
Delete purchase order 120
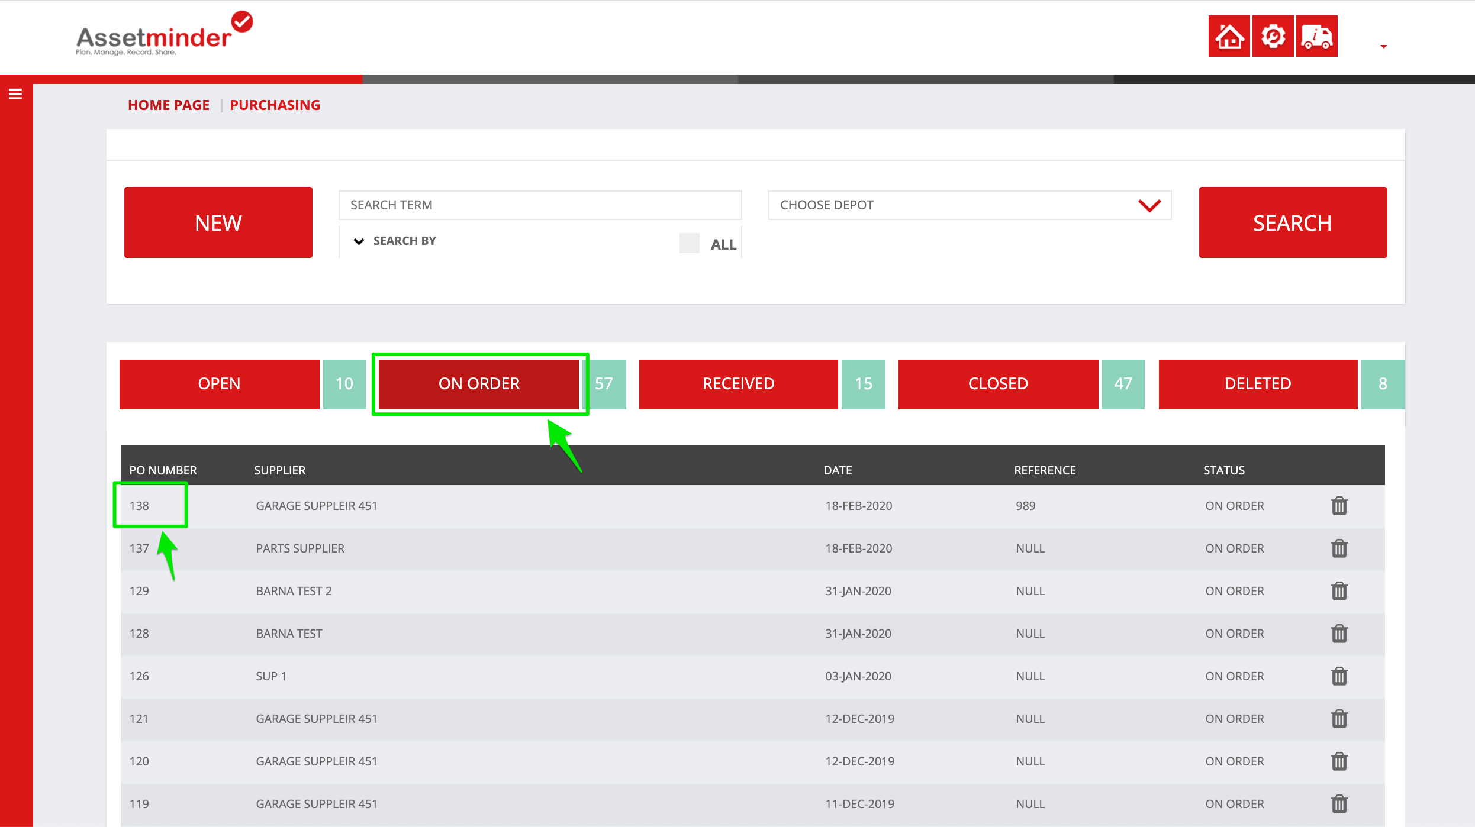coord(1339,761)
